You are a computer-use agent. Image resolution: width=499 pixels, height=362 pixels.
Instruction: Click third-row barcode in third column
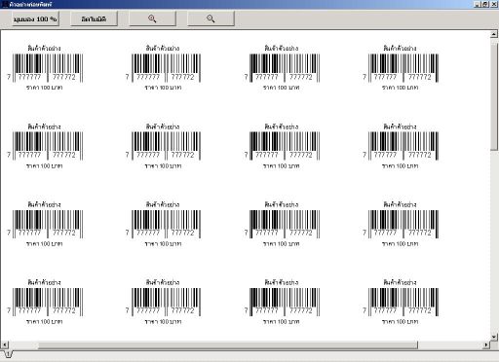coord(282,224)
